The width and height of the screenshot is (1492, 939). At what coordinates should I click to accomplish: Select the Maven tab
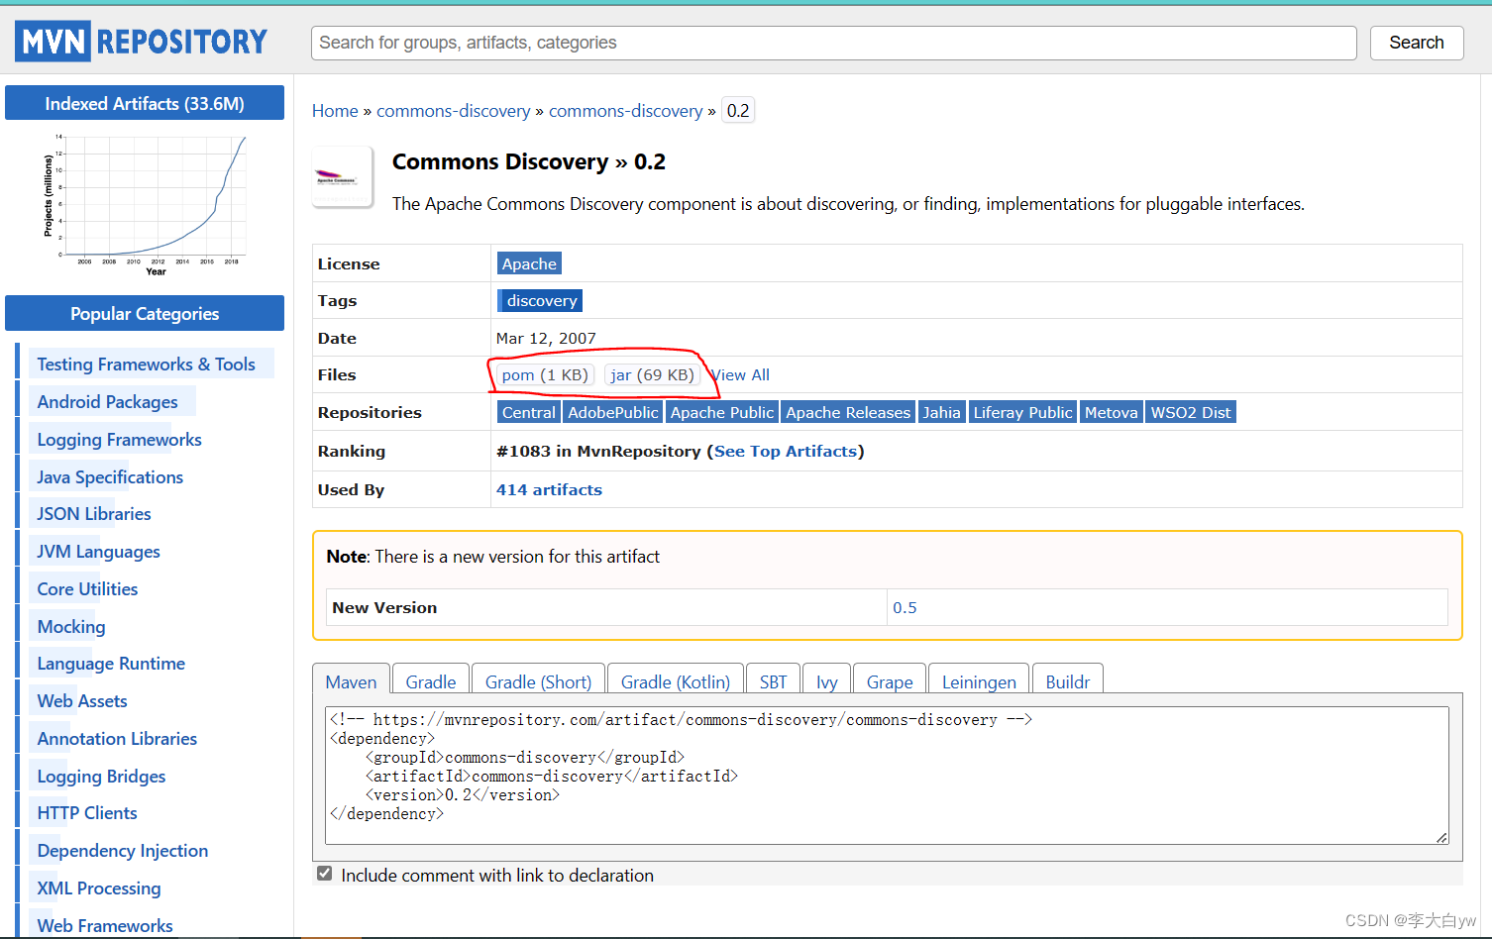pyautogui.click(x=351, y=681)
